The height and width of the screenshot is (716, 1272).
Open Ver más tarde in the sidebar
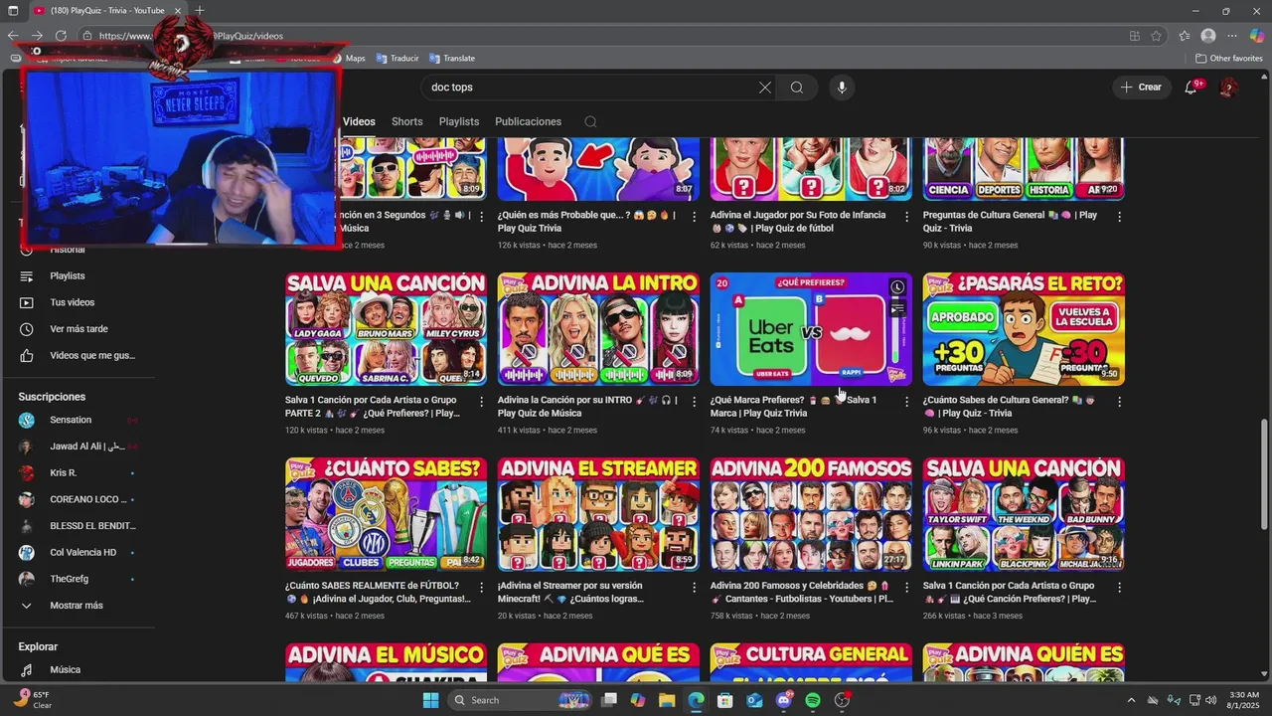tap(78, 329)
